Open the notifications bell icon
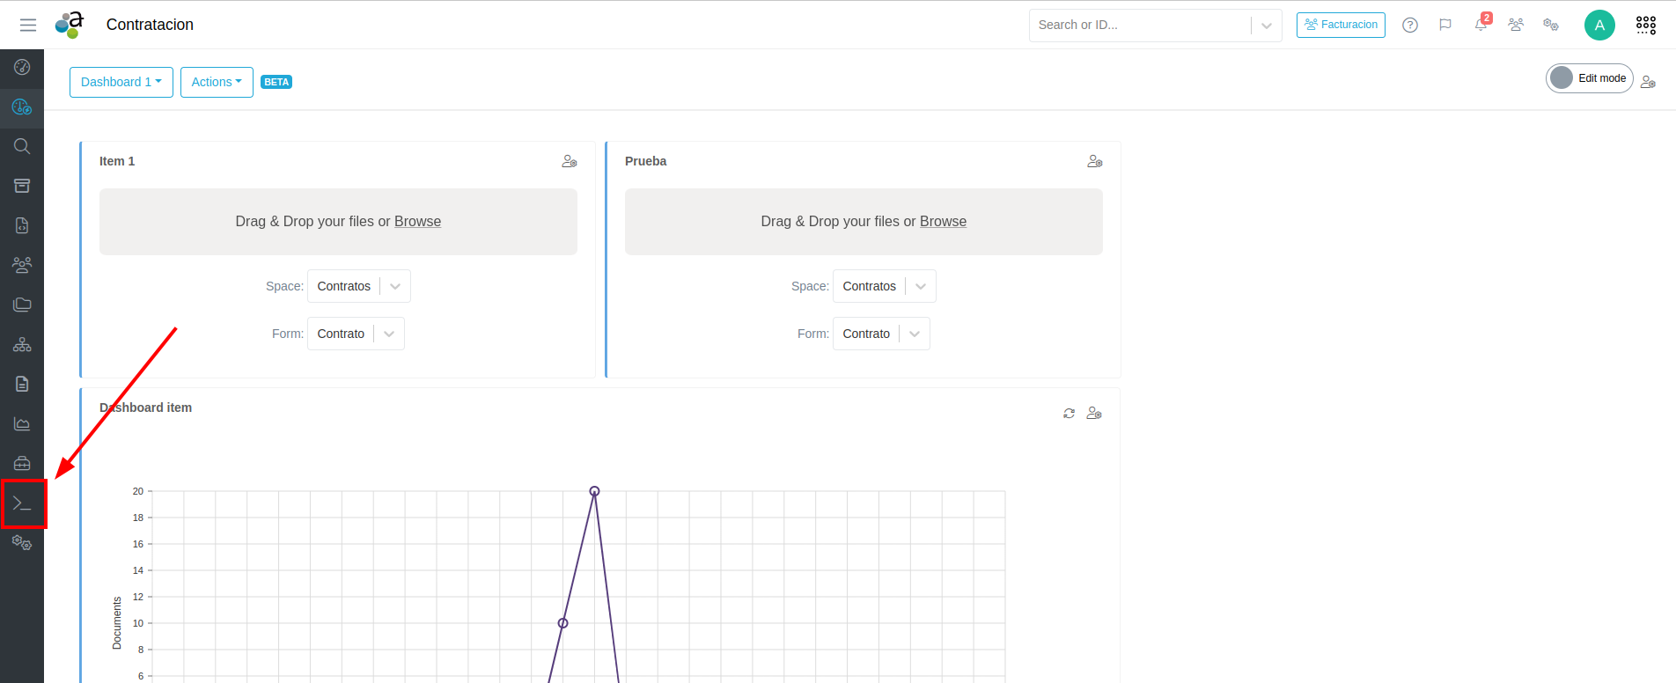 [x=1481, y=25]
